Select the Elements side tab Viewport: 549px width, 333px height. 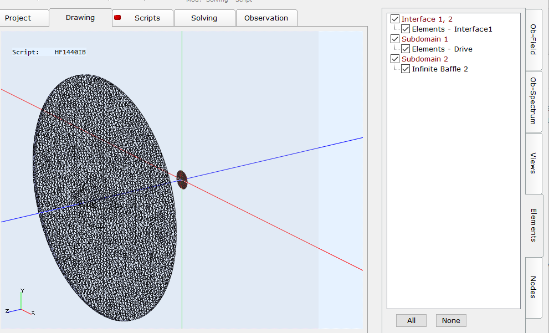[534, 225]
